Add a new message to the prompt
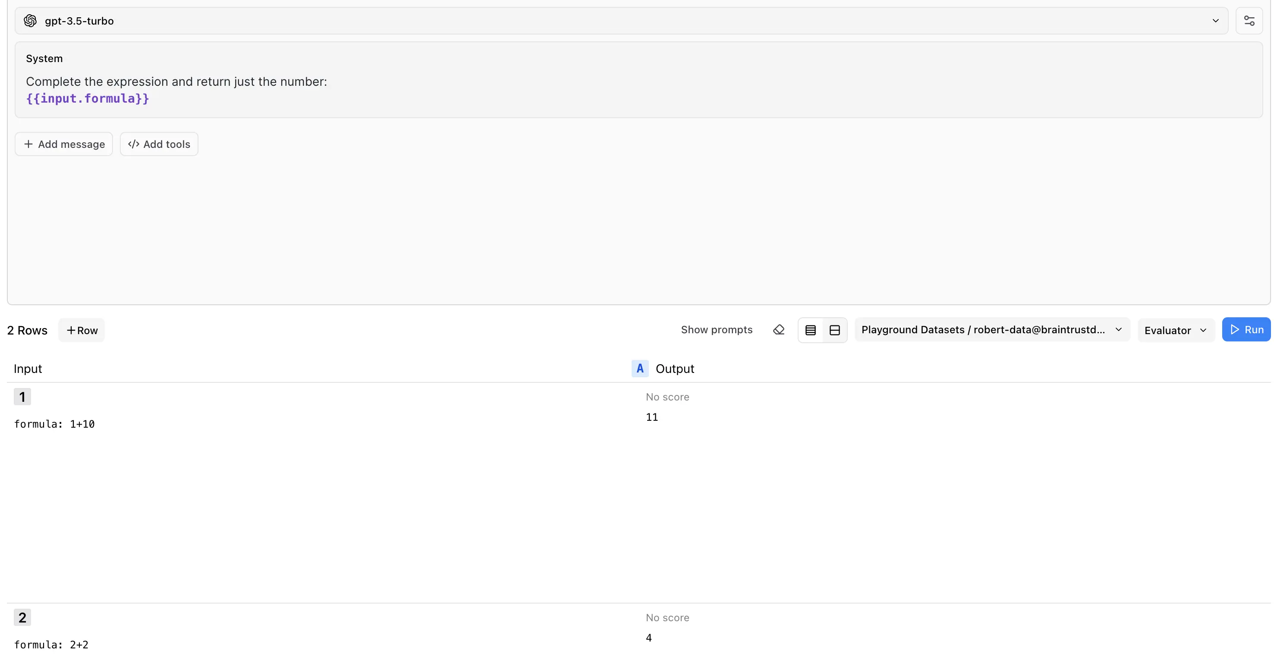Screen dimensions: 1277x657 pos(63,144)
